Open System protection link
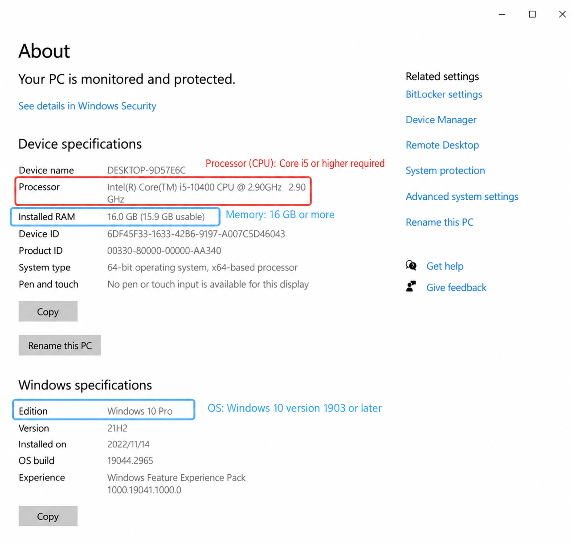 pyautogui.click(x=445, y=170)
